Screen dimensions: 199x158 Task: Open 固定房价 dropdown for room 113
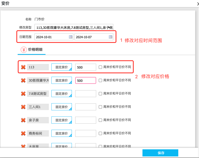pyautogui.click(x=62, y=67)
